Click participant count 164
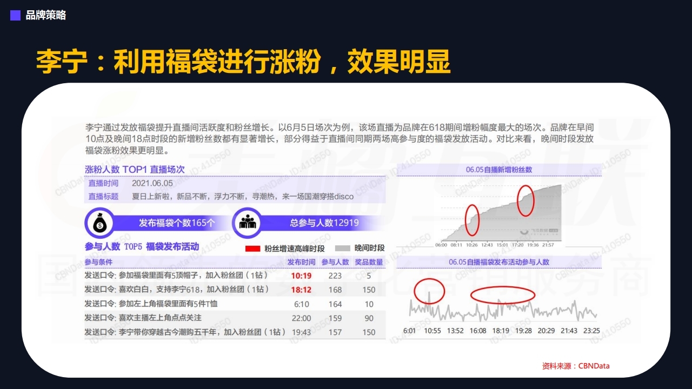 [335, 304]
